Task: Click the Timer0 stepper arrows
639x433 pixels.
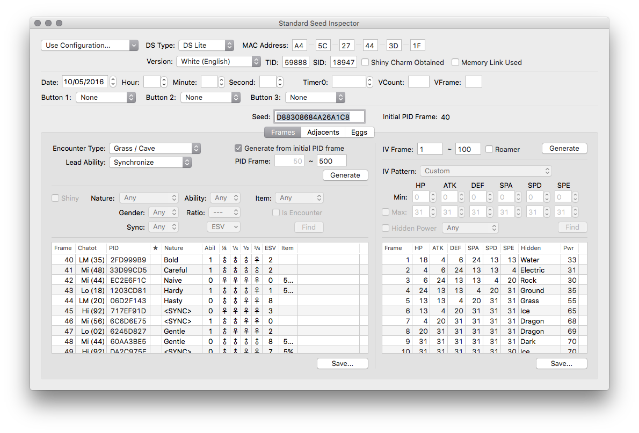Action: tap(369, 82)
